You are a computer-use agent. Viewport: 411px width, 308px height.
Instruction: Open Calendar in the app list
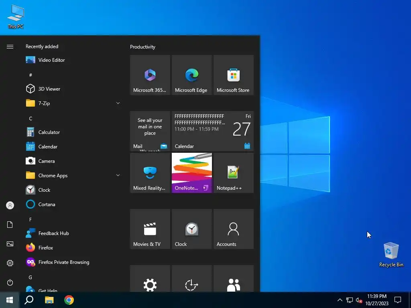point(73,147)
